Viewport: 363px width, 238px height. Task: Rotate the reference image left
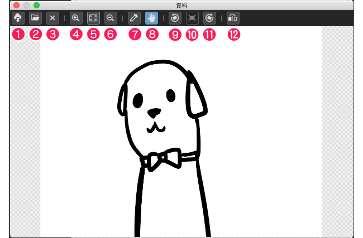click(175, 17)
